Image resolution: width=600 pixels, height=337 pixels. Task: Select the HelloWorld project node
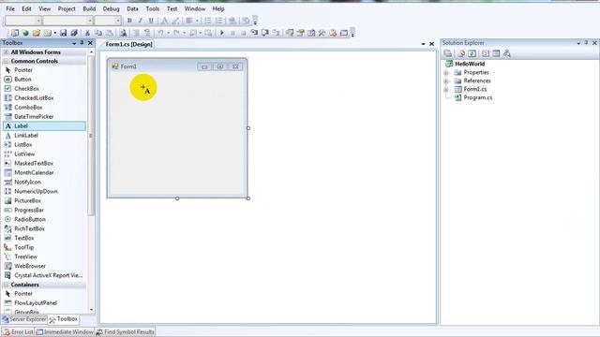[x=470, y=65]
